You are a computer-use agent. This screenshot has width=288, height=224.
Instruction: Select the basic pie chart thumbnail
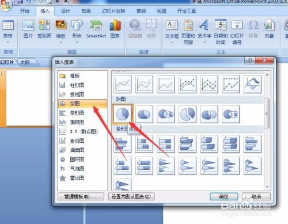click(x=123, y=114)
